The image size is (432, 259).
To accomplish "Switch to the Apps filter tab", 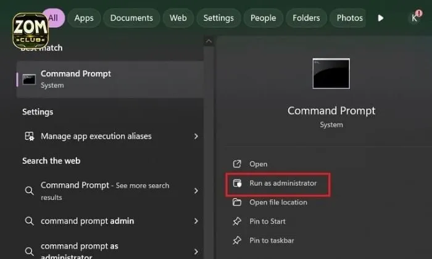I will tap(83, 18).
